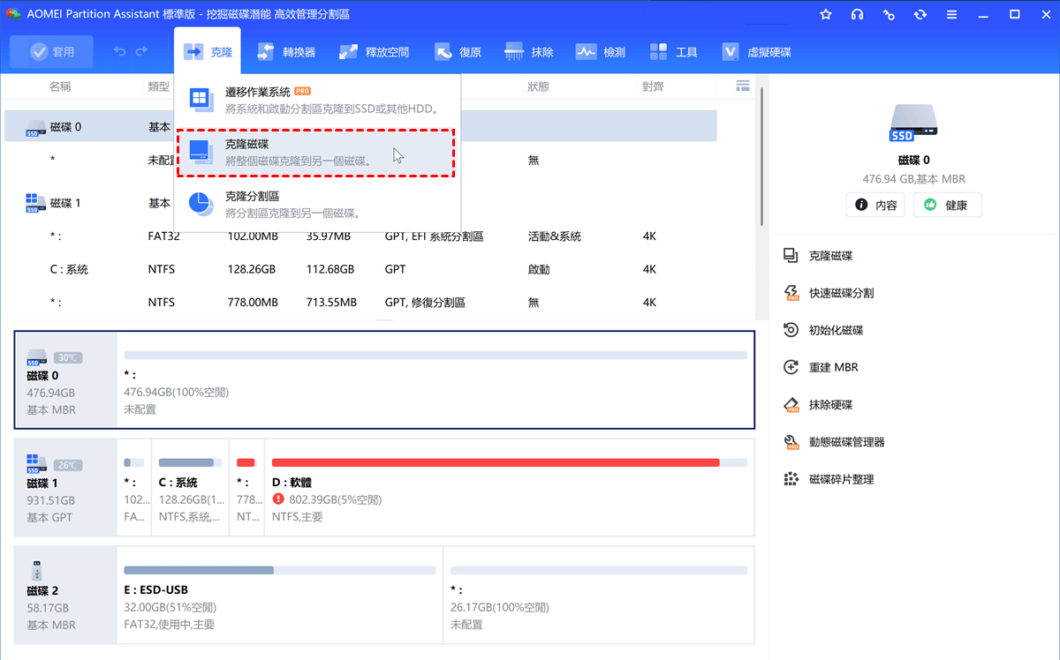Open the 轉換器 converter tool
This screenshot has height=660, width=1060.
(x=286, y=52)
